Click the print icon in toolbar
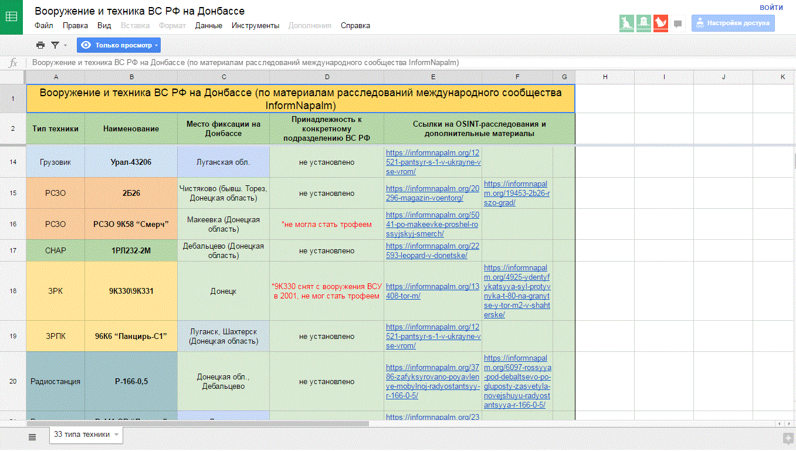Screen dimensions: 796x451 coord(40,45)
